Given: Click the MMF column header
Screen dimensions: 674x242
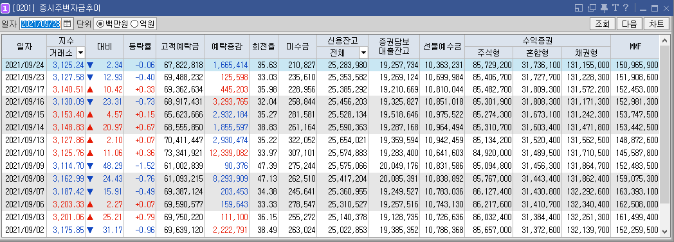Looking at the screenshot, I should point(635,46).
